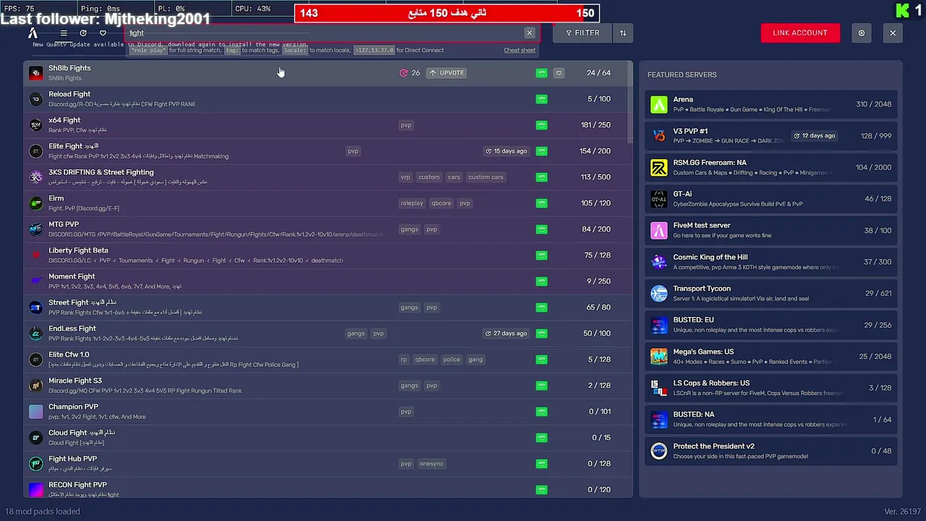Open BUSTED: EU featured server
Viewport: 926px width, 521px height.
coord(771,325)
